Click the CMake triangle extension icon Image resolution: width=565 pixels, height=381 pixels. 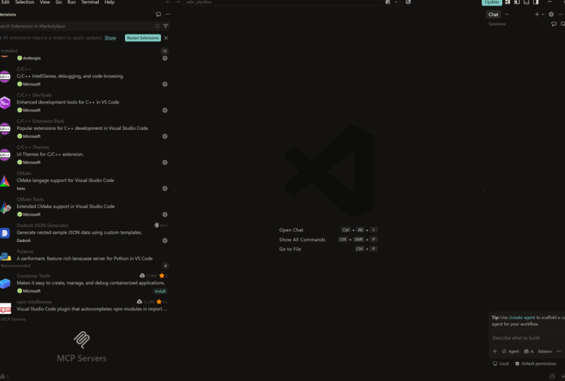(5, 181)
